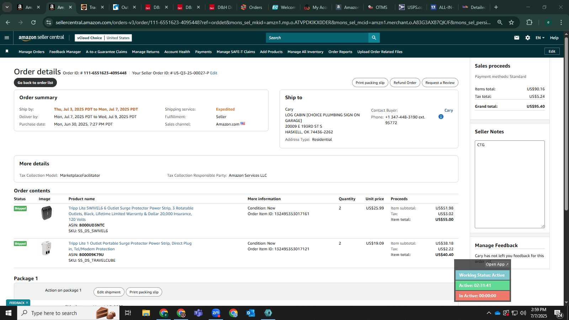This screenshot has width=569, height=320.
Task: Click the Swivel6 surge protector thumbnail
Action: pos(47,213)
